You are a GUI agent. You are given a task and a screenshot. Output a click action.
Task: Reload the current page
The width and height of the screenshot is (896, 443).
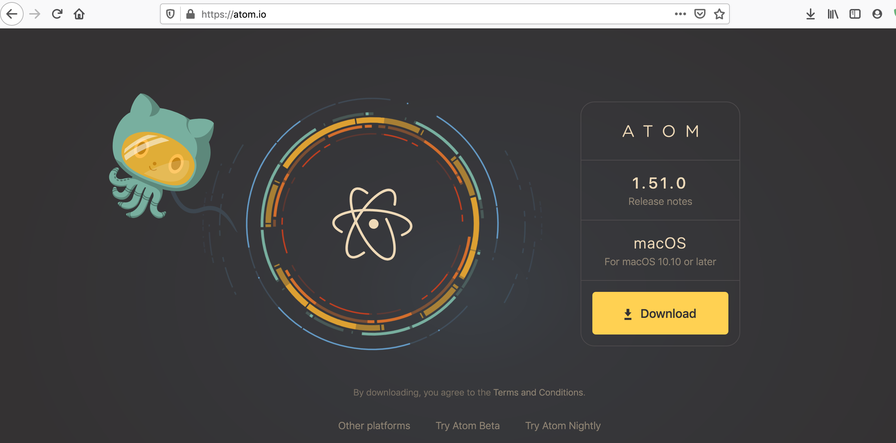57,14
